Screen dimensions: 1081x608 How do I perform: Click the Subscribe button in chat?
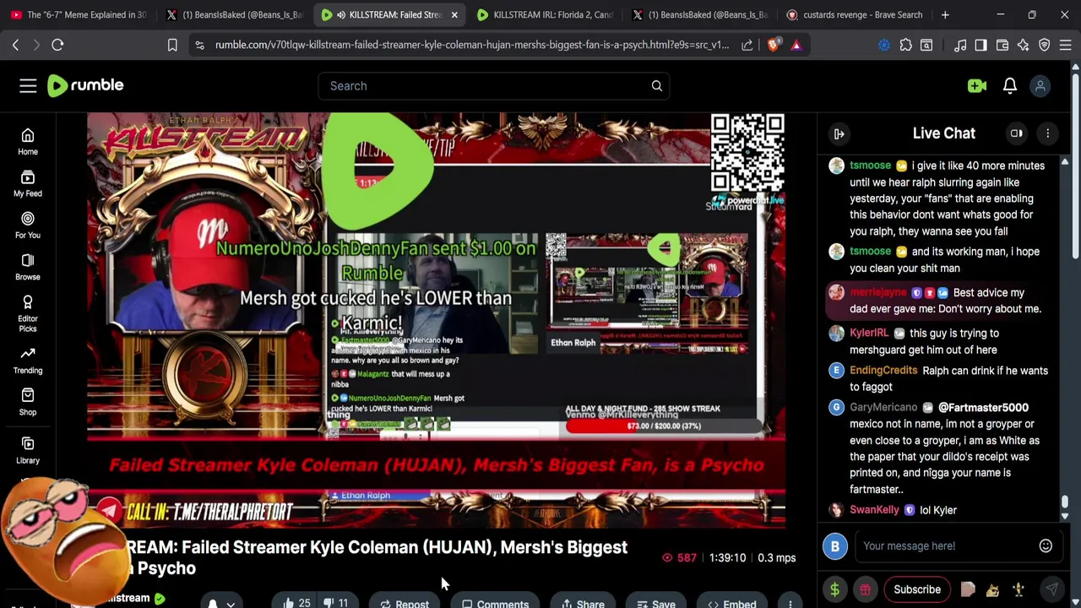coord(917,589)
